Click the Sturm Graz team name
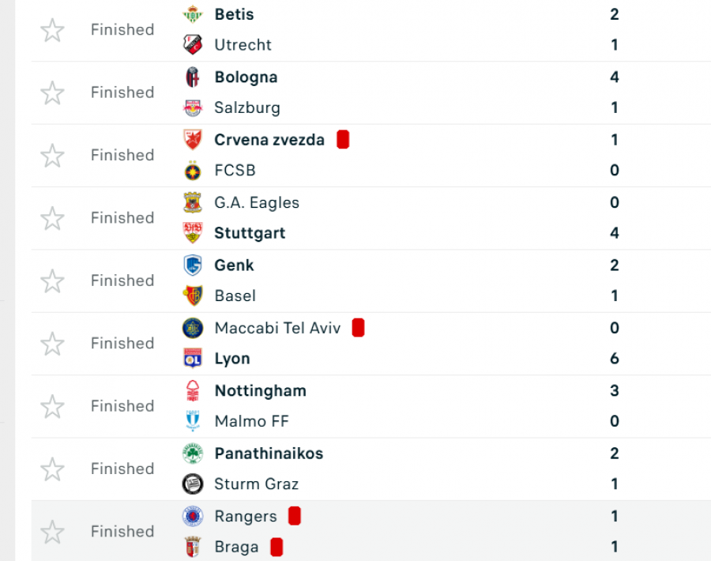The image size is (711, 561). coord(256,484)
